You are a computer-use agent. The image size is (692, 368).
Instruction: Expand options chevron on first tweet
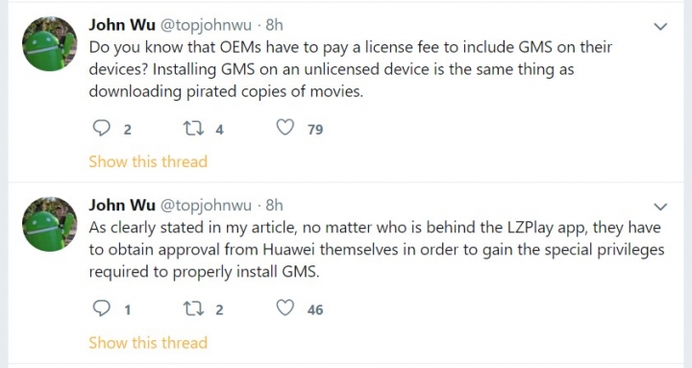(660, 27)
